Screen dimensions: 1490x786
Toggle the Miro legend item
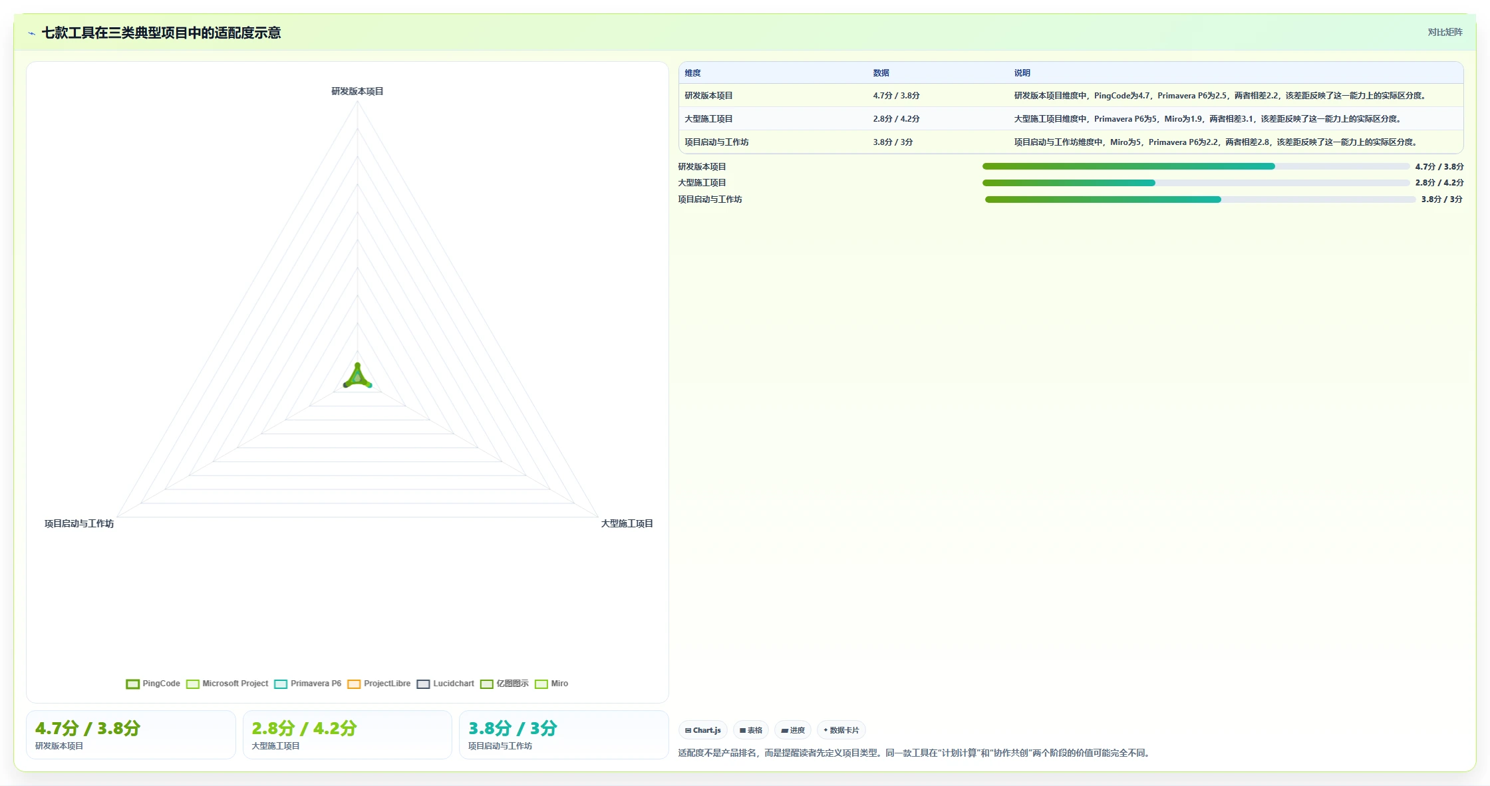click(551, 684)
